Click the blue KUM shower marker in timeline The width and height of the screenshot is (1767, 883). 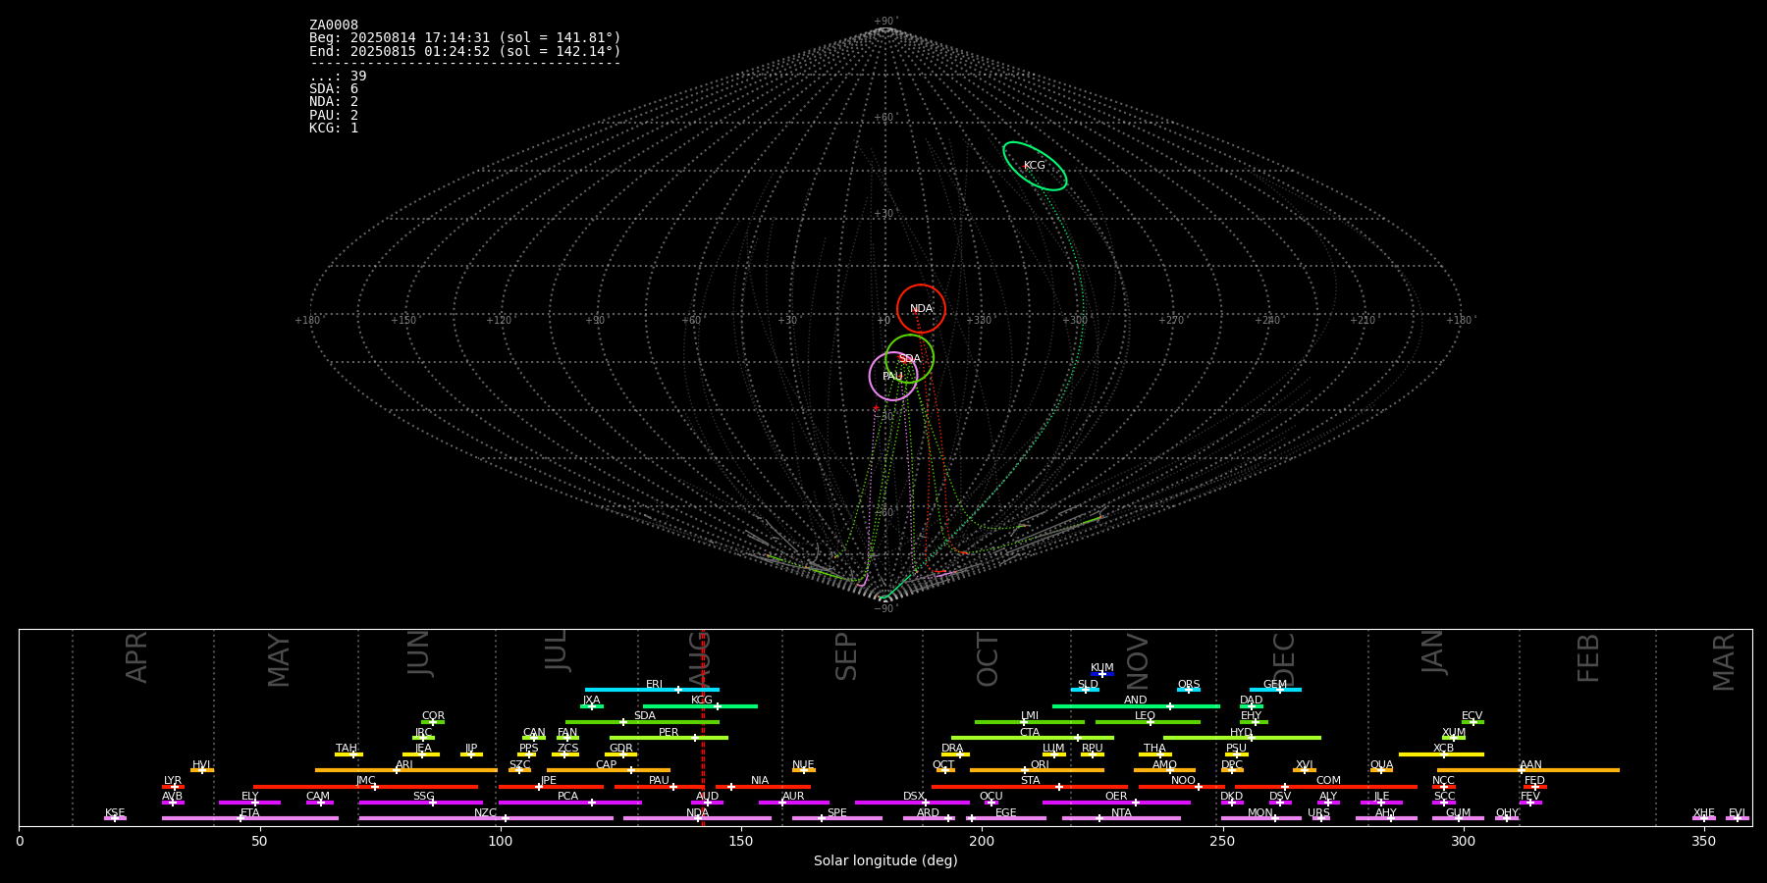(1102, 674)
